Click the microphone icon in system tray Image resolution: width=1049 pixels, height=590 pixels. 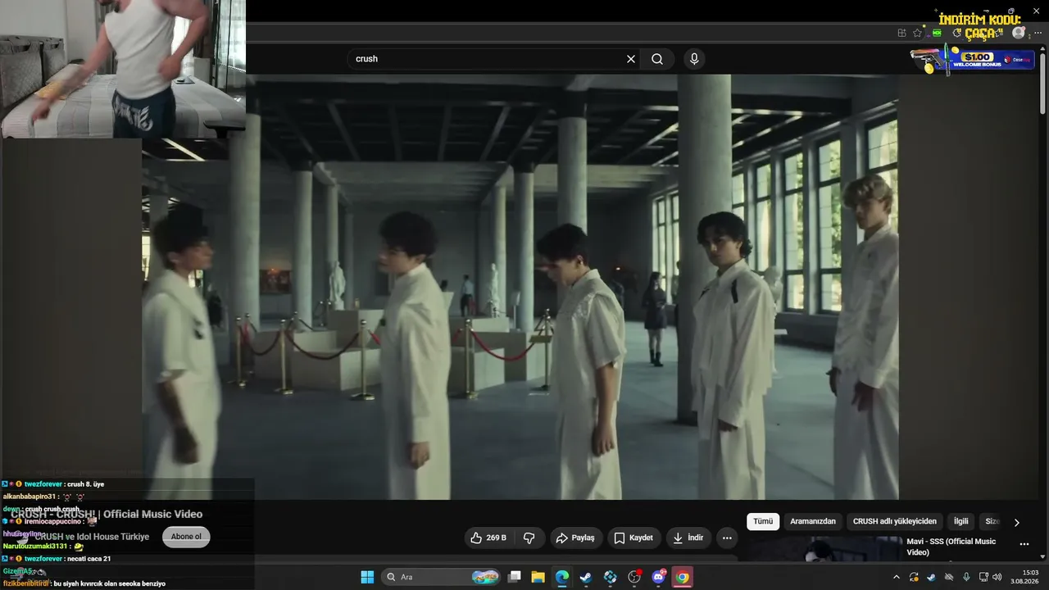[x=967, y=577]
